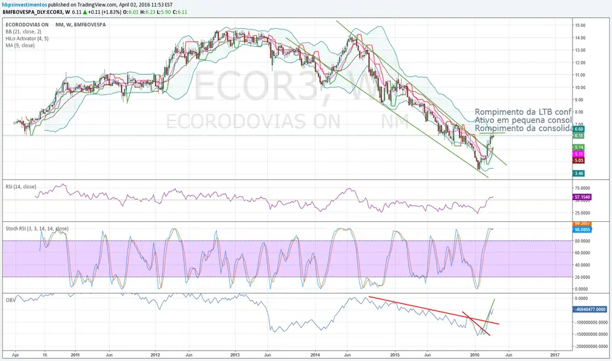This screenshot has height=361, width=612.
Task: Click the low value L:5.90
Action: [164, 12]
